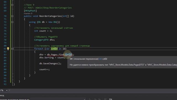The height and width of the screenshot is (100, 177).
Task: Click the 'new' keyword on line 72
Action: 50,22
